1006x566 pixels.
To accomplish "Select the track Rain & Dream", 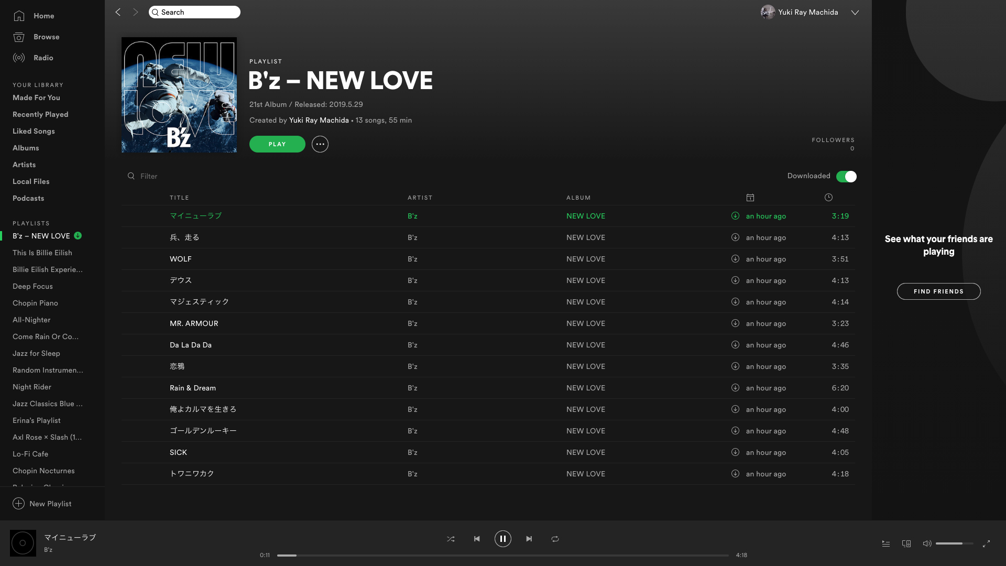I will 193,388.
